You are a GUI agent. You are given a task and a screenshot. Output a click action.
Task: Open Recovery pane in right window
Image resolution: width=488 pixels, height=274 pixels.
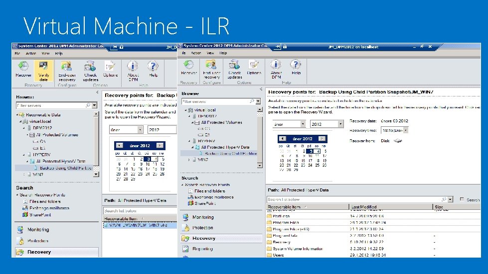tap(222, 238)
